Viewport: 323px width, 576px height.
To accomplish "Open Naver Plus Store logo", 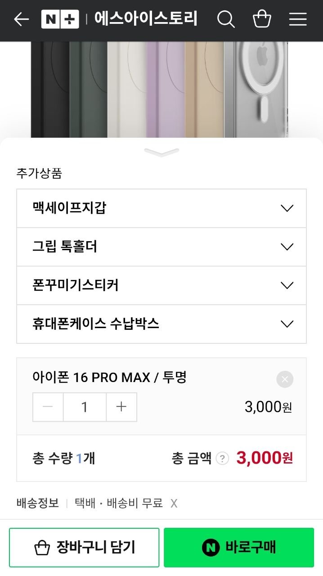I will (60, 19).
